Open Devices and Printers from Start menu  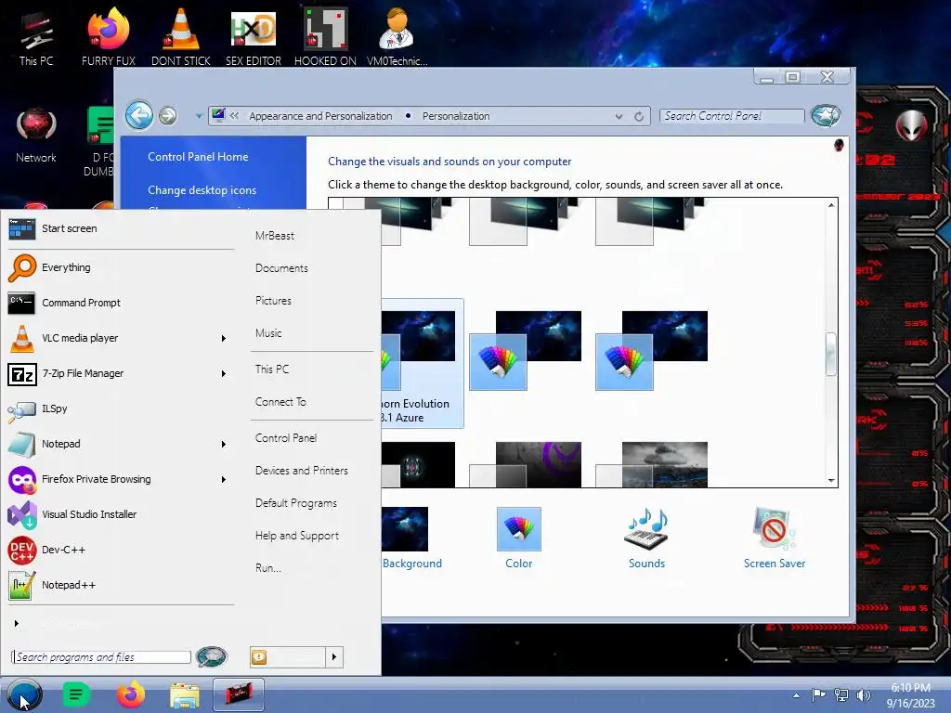[x=302, y=471]
